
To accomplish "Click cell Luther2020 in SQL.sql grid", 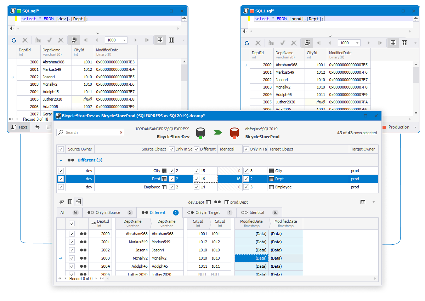I will click(56, 99).
